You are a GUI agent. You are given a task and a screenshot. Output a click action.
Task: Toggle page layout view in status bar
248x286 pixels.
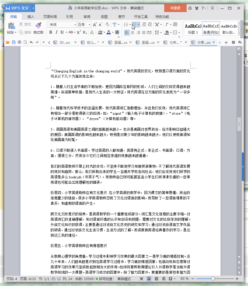click(149, 279)
